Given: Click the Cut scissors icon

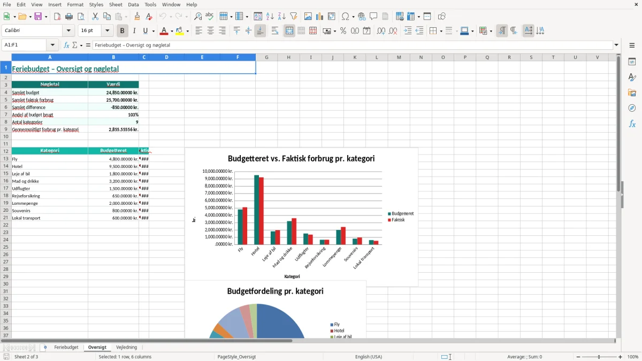Looking at the screenshot, I should point(95,17).
